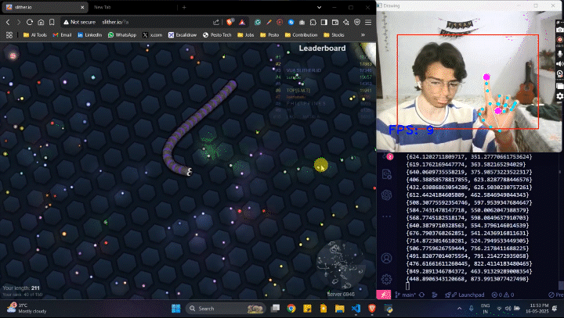Toggle the recorder microphone icon

click(x=559, y=54)
